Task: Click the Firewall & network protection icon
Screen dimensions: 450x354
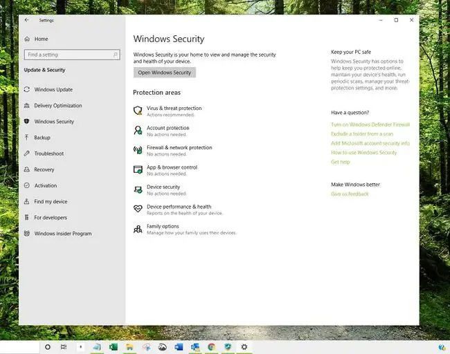Action: coord(138,150)
